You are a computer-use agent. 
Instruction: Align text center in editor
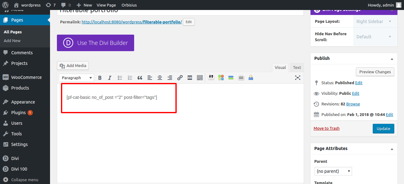[x=160, y=78]
